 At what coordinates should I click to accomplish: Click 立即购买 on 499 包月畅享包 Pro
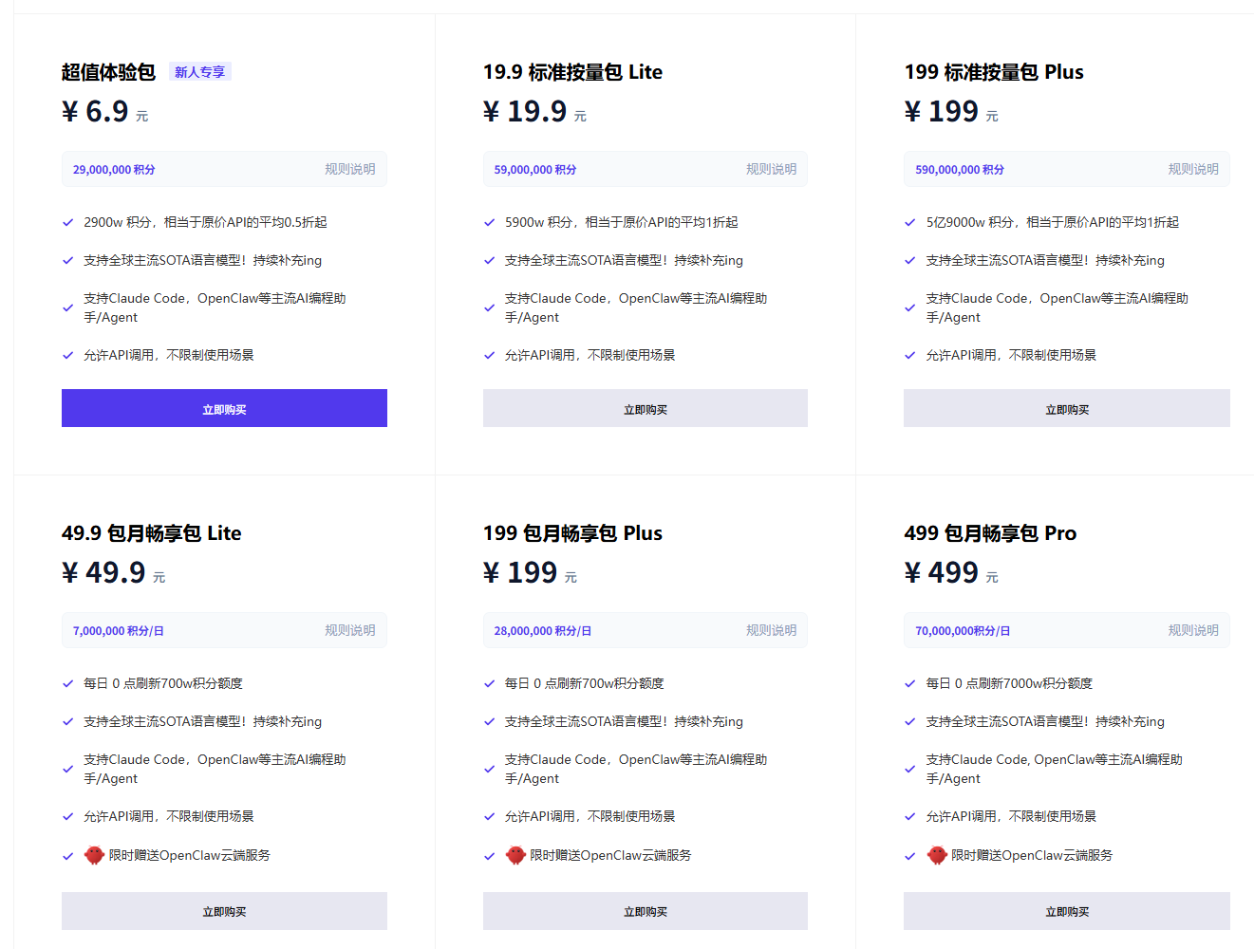point(1066,910)
